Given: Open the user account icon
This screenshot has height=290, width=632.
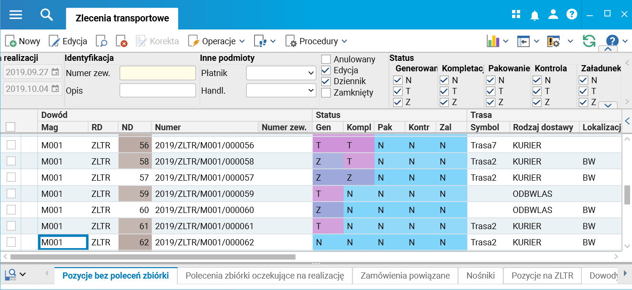Looking at the screenshot, I should point(553,14).
